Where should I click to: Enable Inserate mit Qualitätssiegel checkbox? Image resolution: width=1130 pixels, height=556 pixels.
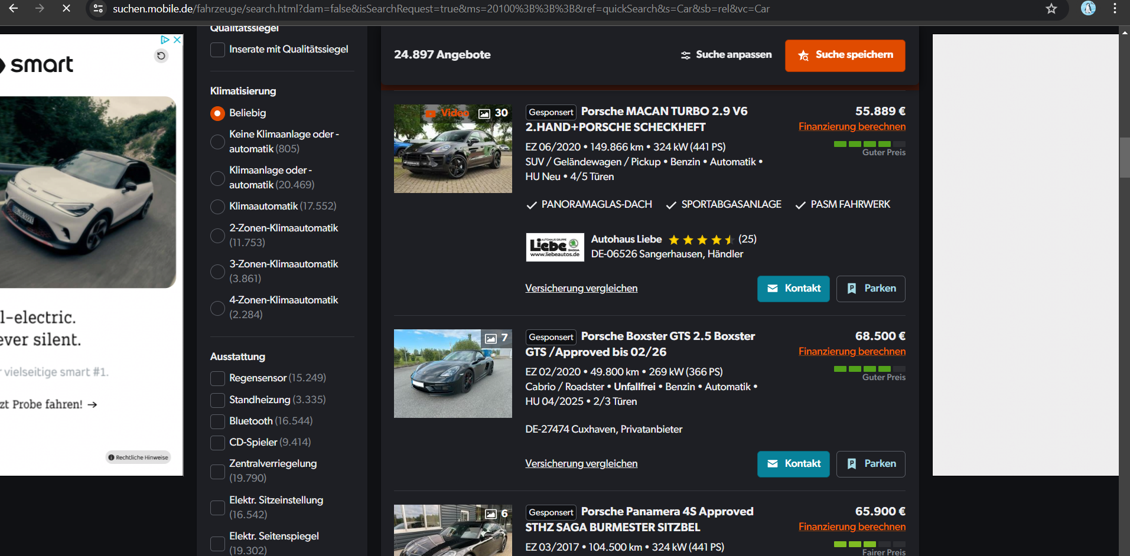217,50
